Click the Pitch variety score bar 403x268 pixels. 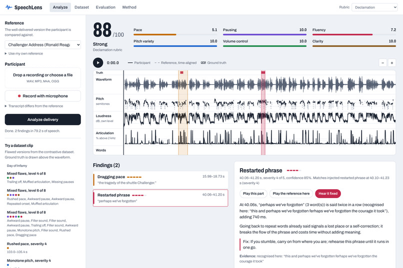(x=175, y=46)
